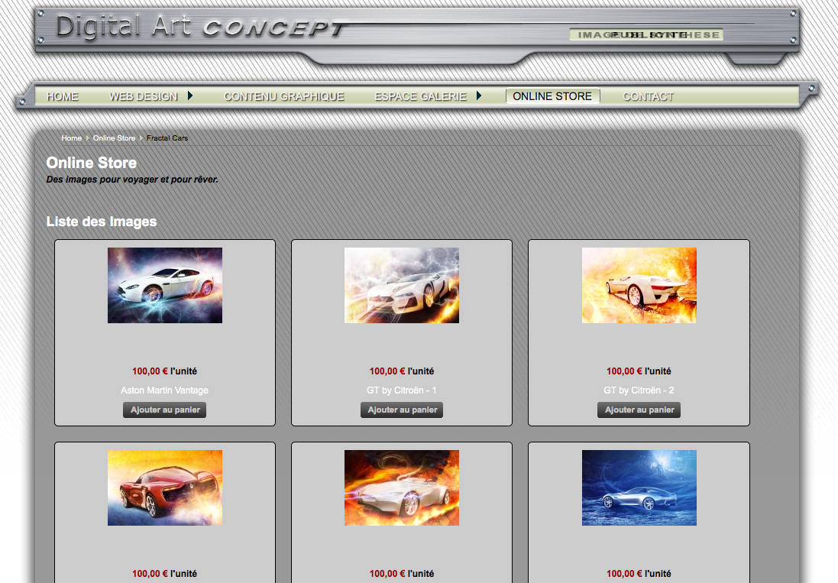Screen dimensions: 838x583
Task: Add GT by Citroën - 2 to cart
Action: [x=639, y=410]
